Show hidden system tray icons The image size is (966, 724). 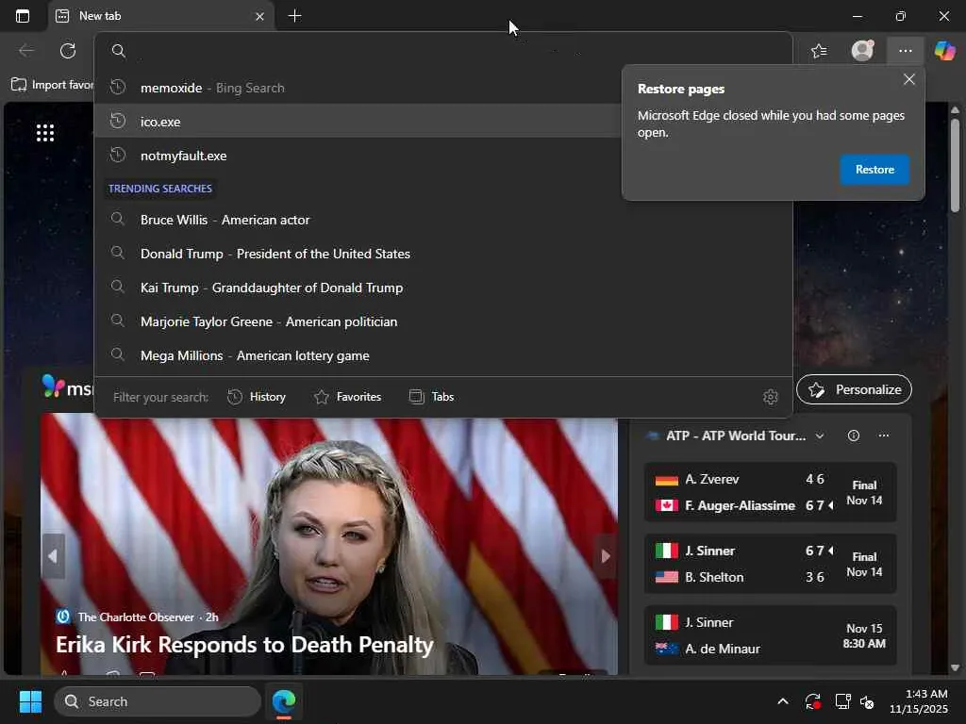click(x=782, y=701)
